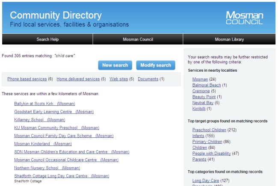Open Killarney School listing
The image size is (278, 186).
(x=39, y=120)
